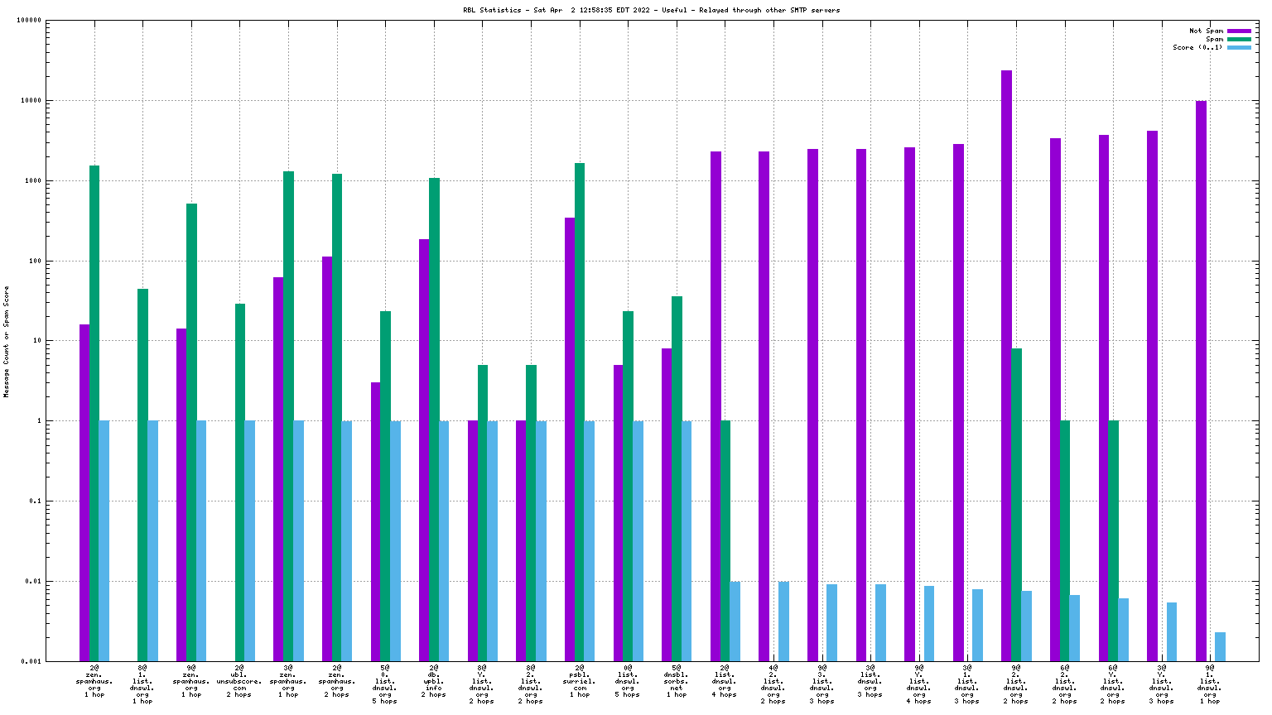Click the RBL Statistics chart title
Screen dimensions: 1272x715
tap(651, 10)
